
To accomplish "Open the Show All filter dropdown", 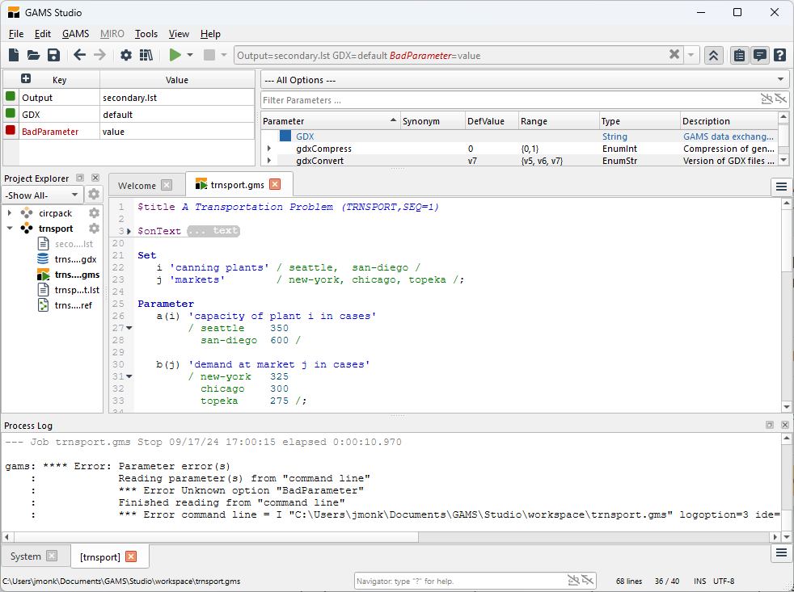I will pos(43,195).
